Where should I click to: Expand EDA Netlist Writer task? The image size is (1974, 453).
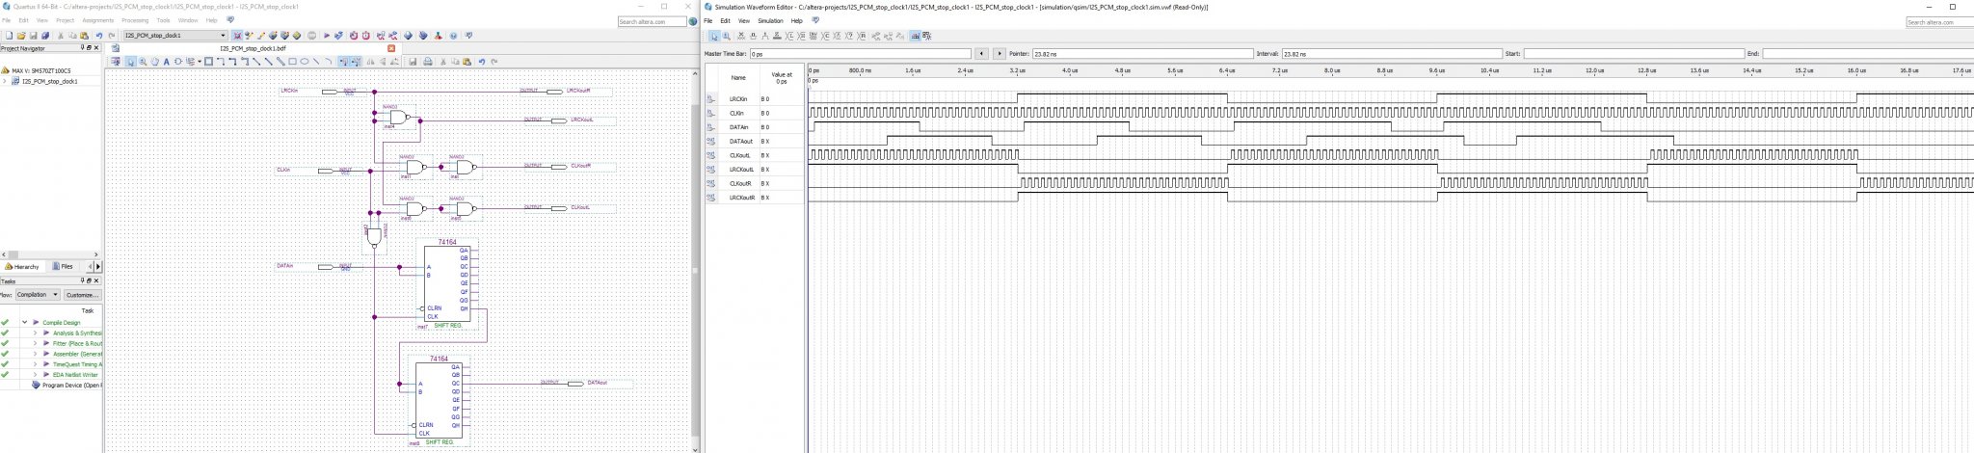tap(36, 374)
